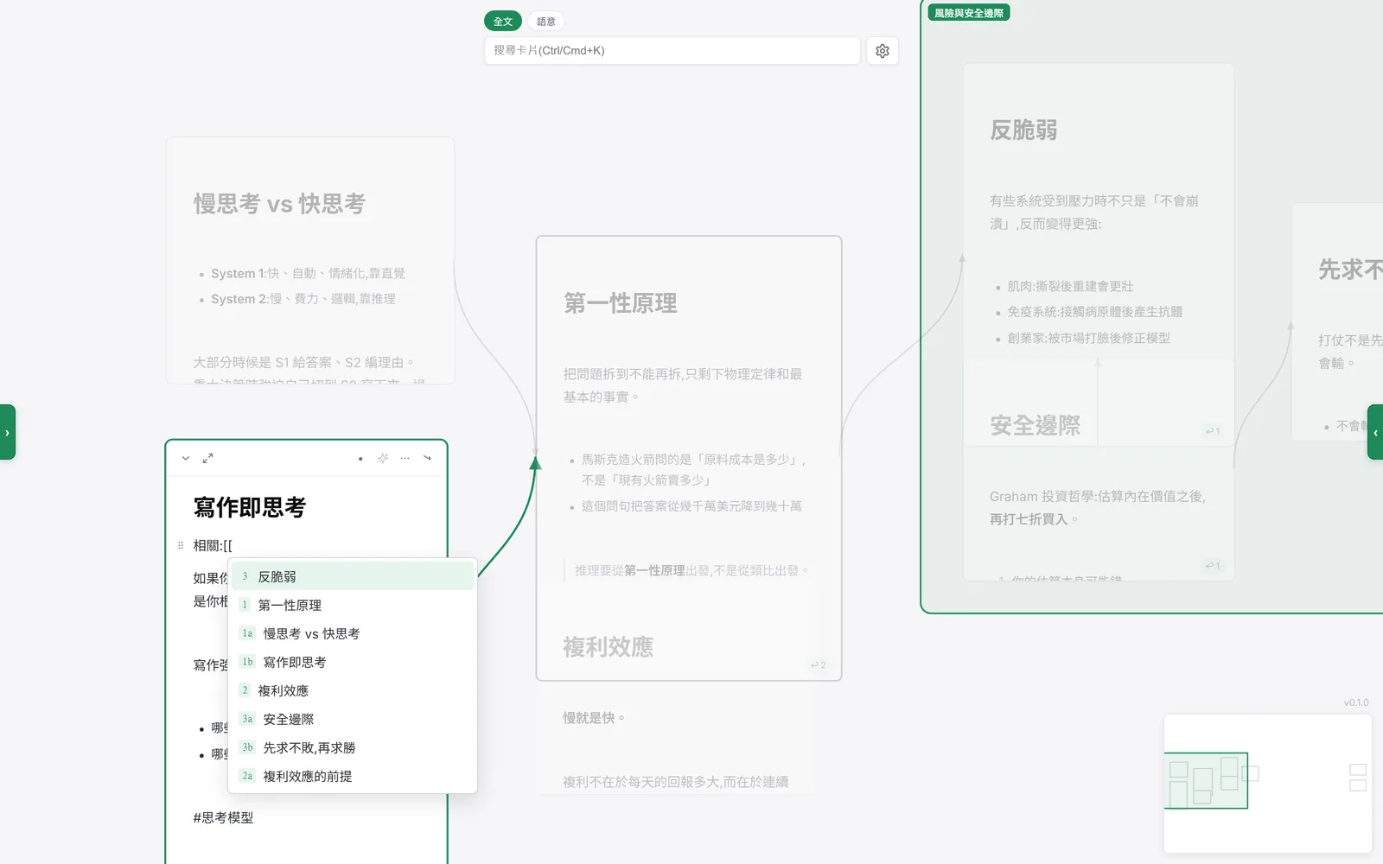Viewport: 1383px width, 864px height.
Task: Click the 複利效應 heading in card
Action: click(608, 647)
